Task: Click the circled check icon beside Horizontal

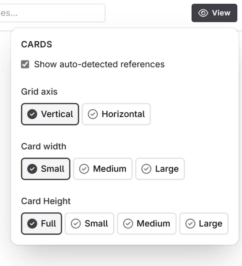Action: pos(92,114)
